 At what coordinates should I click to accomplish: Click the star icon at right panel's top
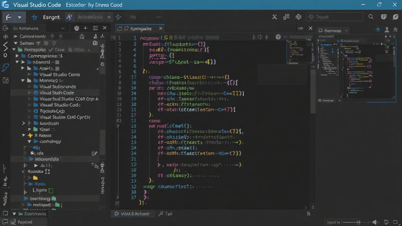pyautogui.click(x=395, y=30)
